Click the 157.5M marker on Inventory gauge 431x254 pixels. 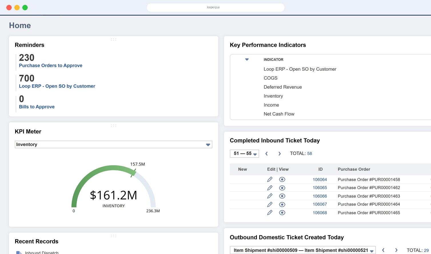click(133, 173)
